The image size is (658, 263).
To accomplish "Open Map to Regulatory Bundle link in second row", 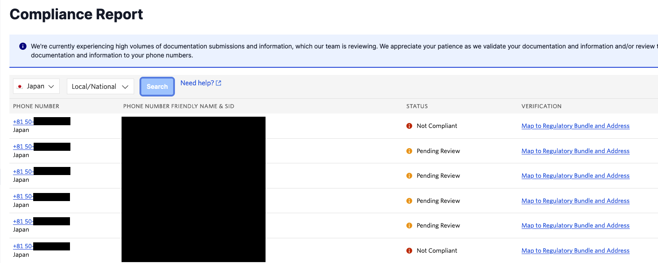I will tap(575, 151).
